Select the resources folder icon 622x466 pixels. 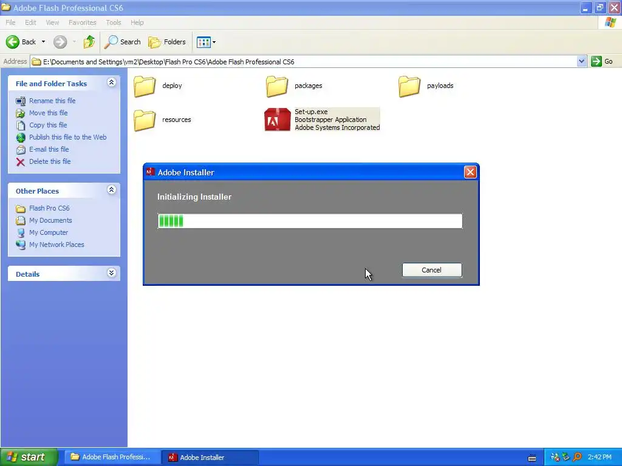145,120
